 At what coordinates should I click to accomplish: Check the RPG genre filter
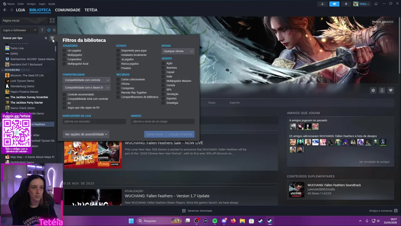coord(163,90)
